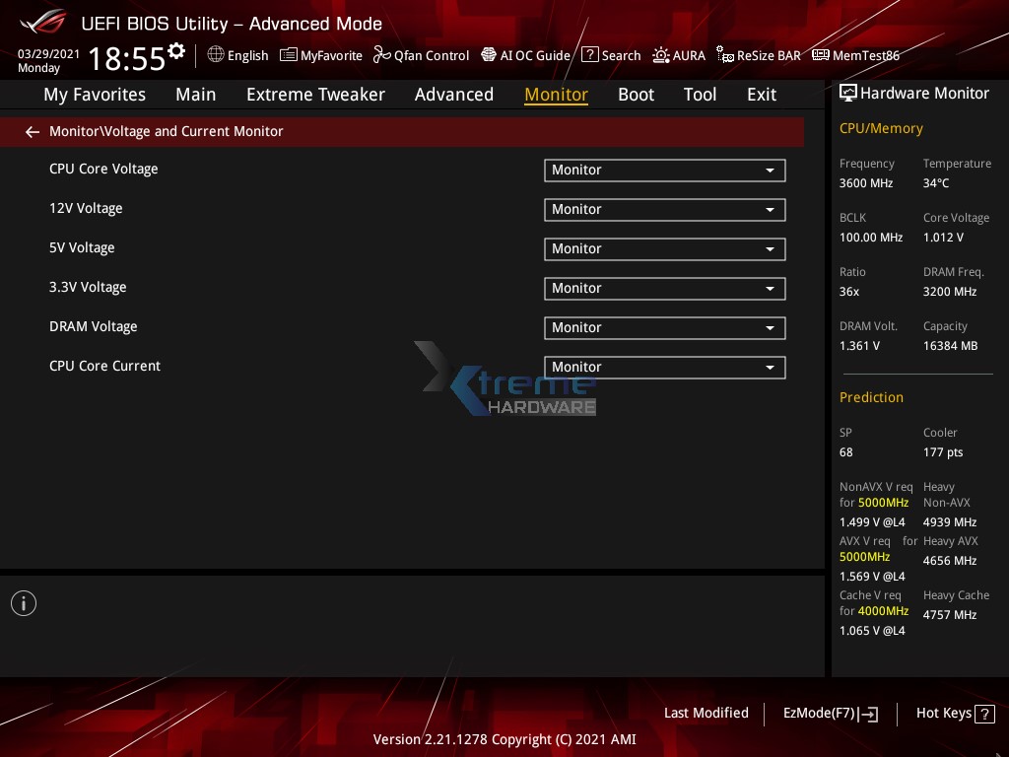Change BIOS language via English globe icon

(237, 55)
